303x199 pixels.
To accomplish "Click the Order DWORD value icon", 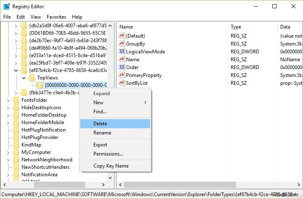I will pyautogui.click(x=122, y=67).
